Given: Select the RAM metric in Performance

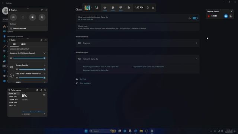Looking at the screenshot, I should point(13,103).
